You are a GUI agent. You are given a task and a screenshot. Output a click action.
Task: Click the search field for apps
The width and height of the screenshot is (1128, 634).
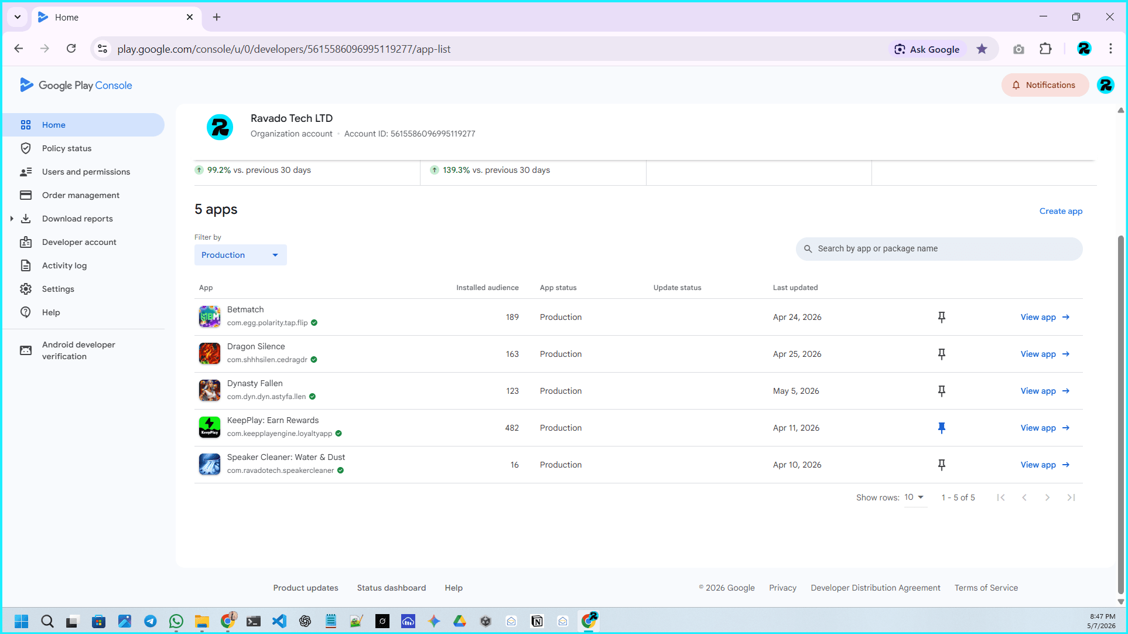(939, 248)
